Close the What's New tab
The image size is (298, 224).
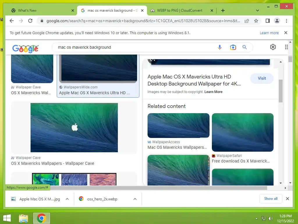pyautogui.click(x=72, y=10)
